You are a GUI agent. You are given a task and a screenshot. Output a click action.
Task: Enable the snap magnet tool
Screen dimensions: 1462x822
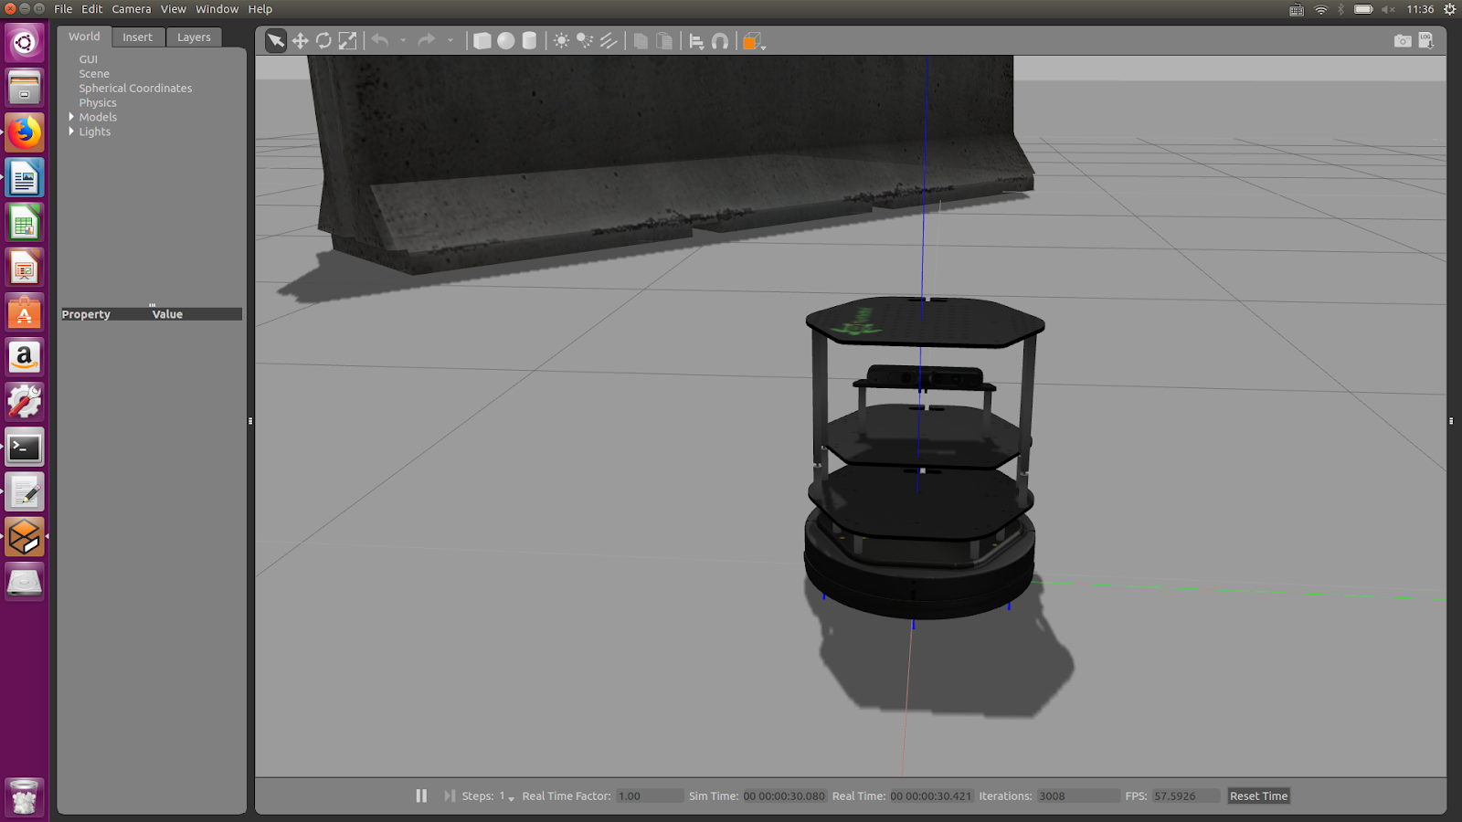tap(720, 41)
